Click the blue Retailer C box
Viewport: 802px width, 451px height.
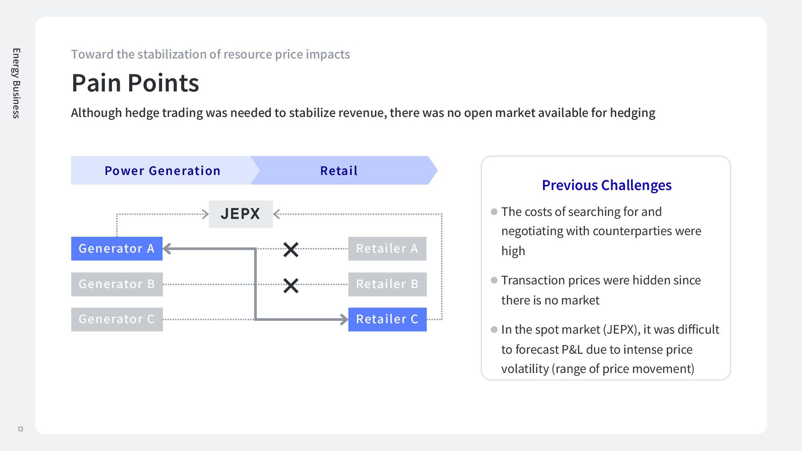point(387,319)
